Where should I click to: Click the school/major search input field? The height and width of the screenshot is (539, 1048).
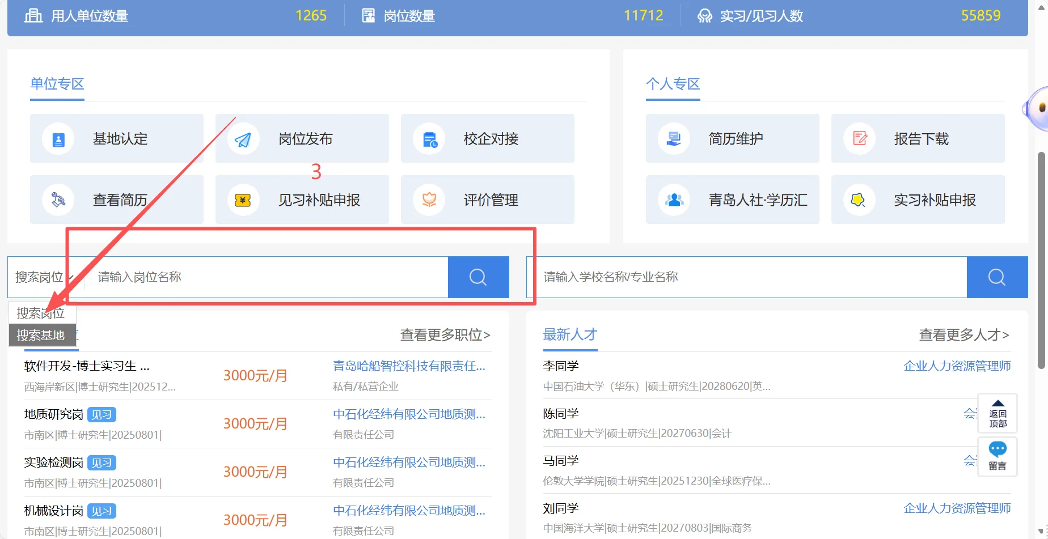coord(737,277)
